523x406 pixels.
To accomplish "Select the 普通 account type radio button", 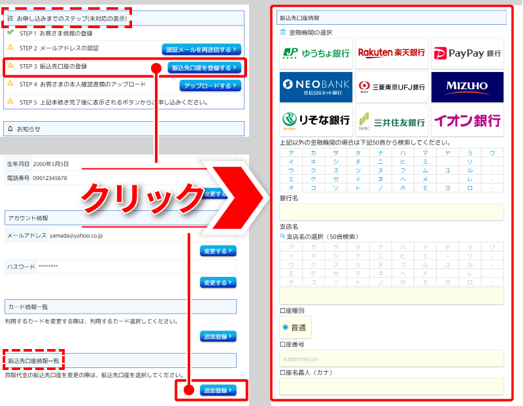I will click(x=285, y=327).
